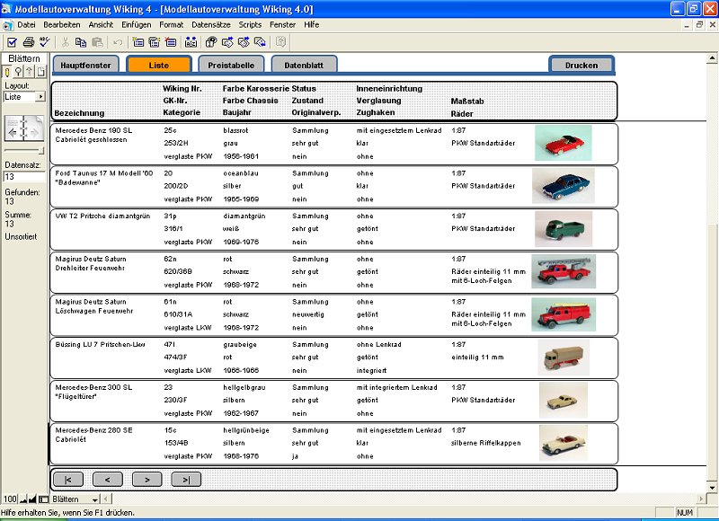Click the Drehleiter fire truck thumbnail
The image size is (719, 521).
564,271
